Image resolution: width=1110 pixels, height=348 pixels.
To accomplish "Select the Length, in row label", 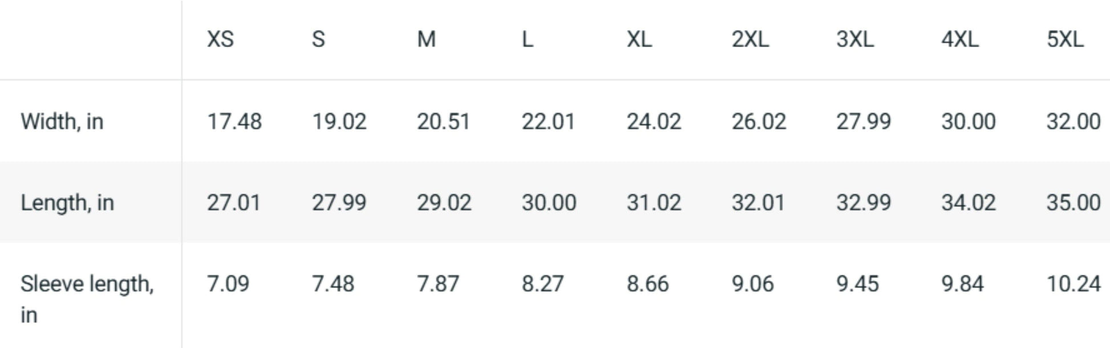I will click(67, 203).
